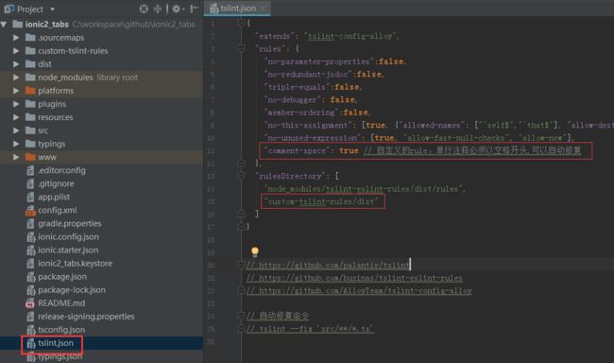Fold the comment block at line 20
This screenshot has height=363, width=614.
click(x=241, y=266)
